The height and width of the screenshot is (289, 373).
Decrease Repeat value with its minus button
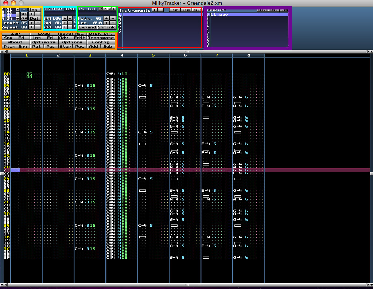pos(38,27)
